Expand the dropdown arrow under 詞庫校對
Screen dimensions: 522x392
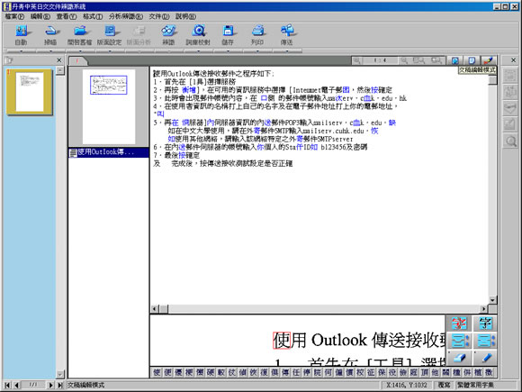198,51
